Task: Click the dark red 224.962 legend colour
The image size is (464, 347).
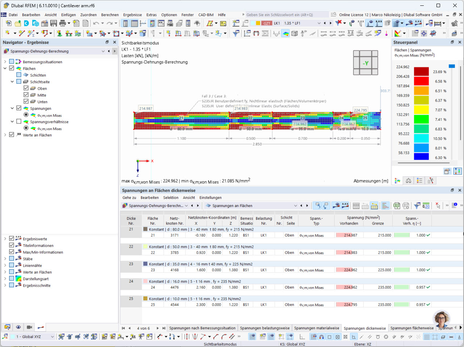Action: point(421,71)
